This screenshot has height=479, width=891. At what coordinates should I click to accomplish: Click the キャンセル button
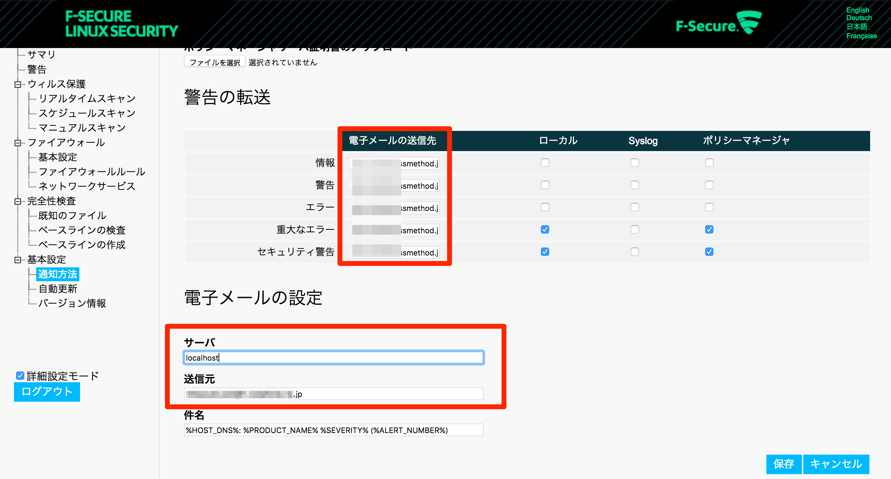[836, 464]
